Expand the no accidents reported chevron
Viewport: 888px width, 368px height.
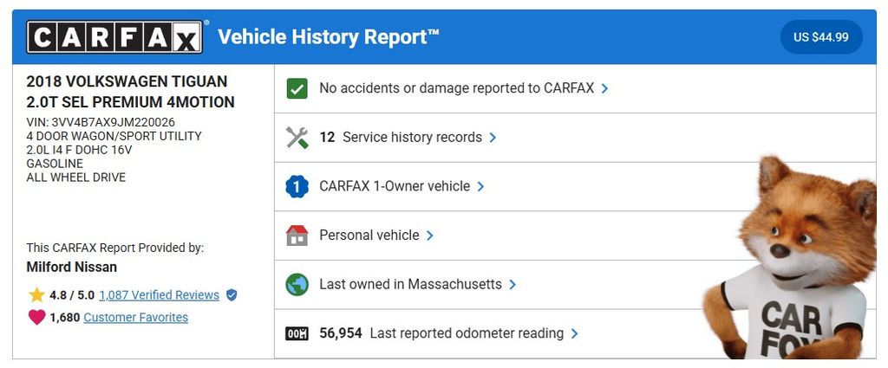pyautogui.click(x=604, y=88)
